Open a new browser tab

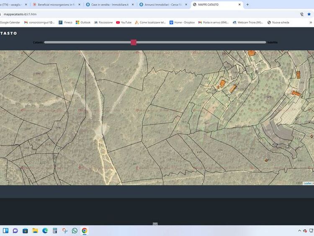(x=247, y=5)
